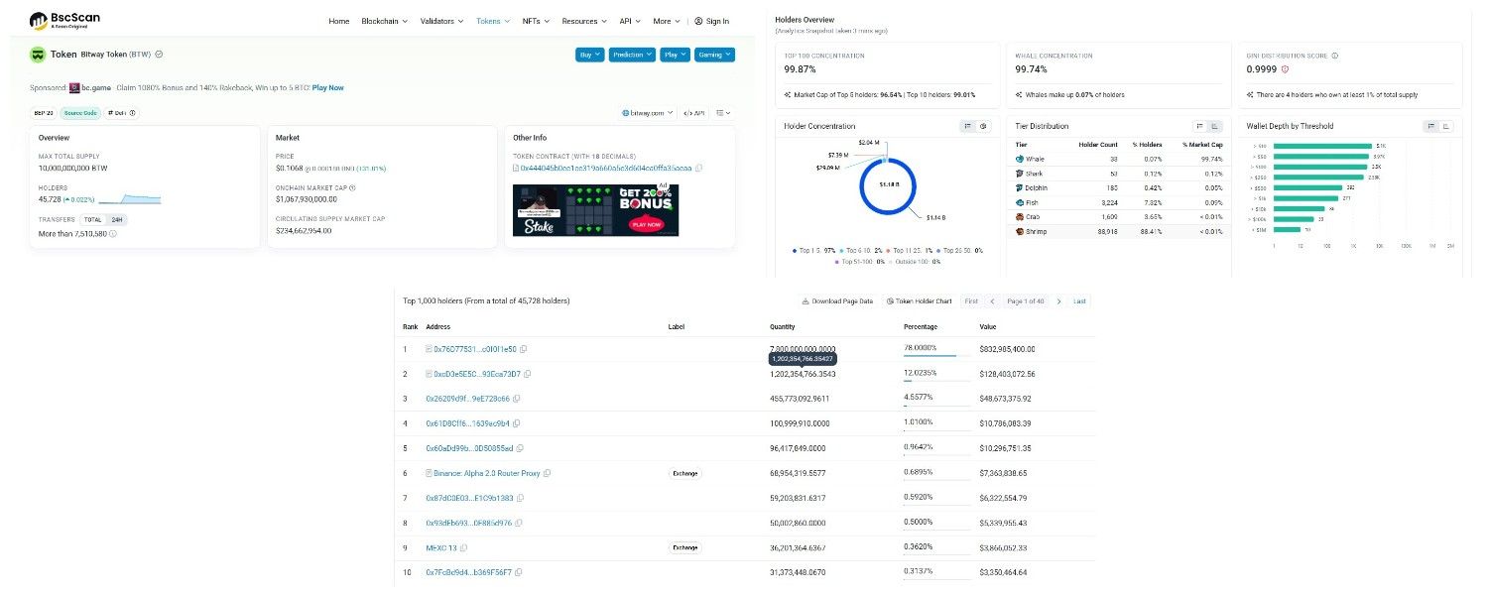Open the Play dropdown
This screenshot has width=1488, height=596.
point(675,55)
